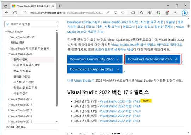Image resolution: width=191 pixels, height=135 pixels.
Task: Click the browser Back arrow
Action: pyautogui.click(x=7, y=13)
